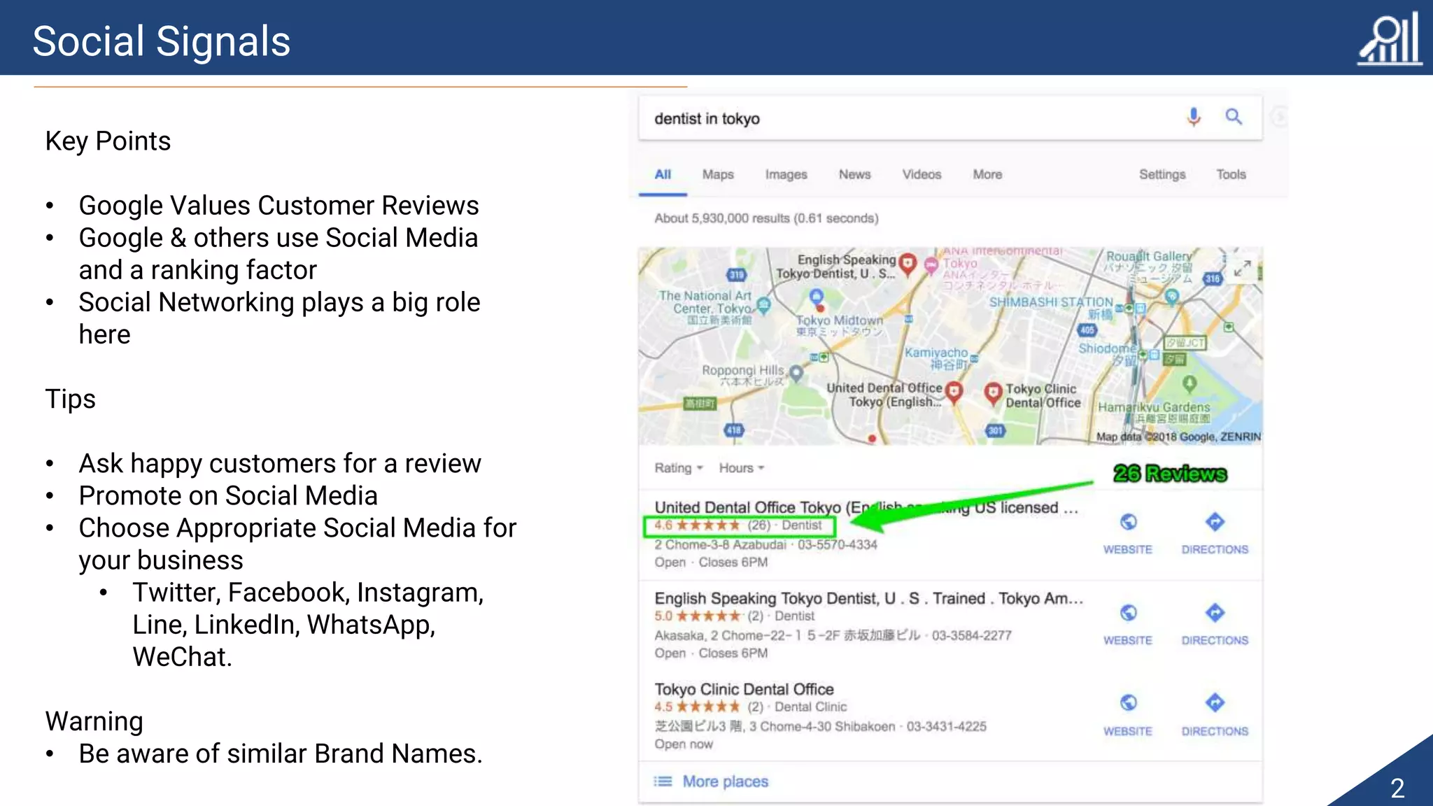
Task: Click the Key Points heading
Action: [108, 142]
